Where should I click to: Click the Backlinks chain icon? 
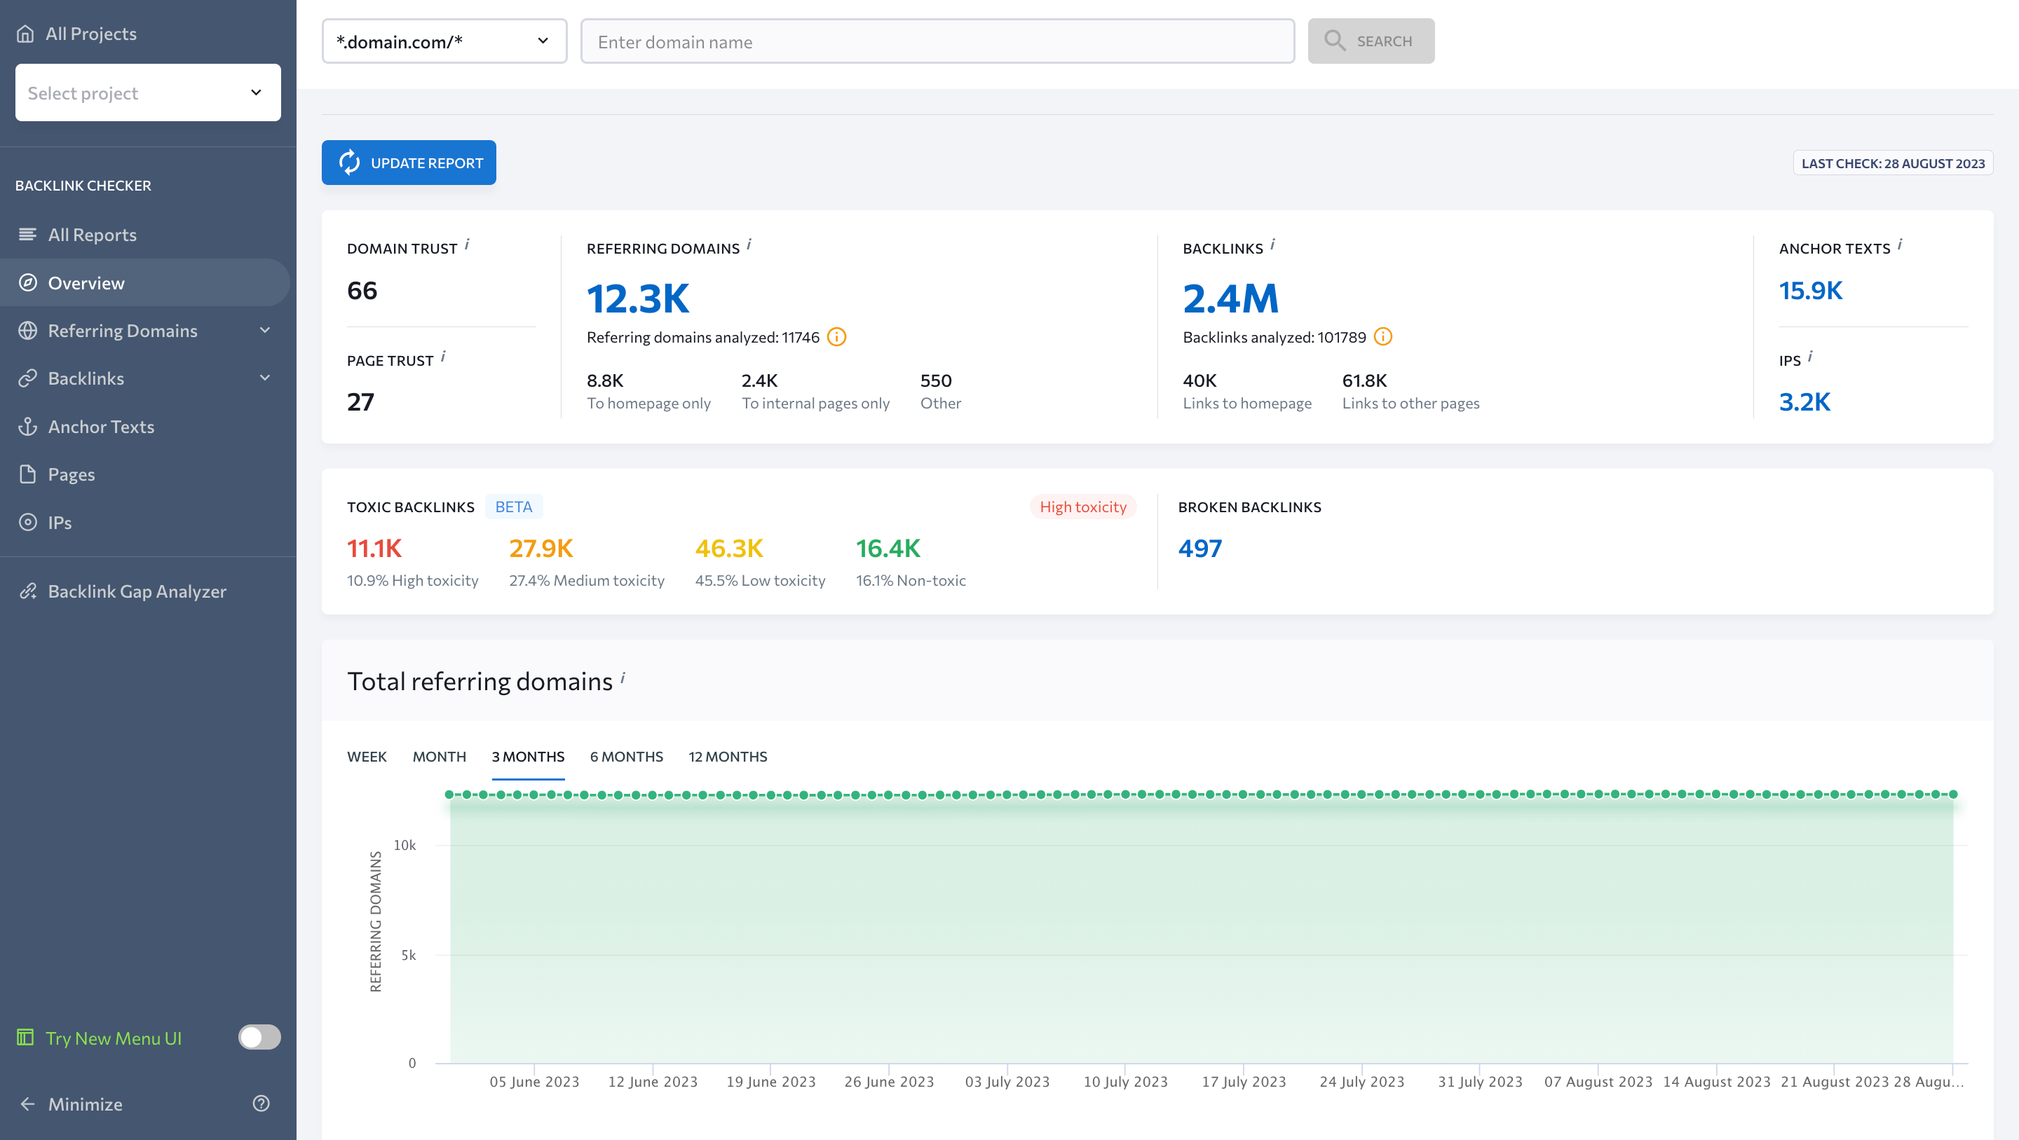pos(27,378)
